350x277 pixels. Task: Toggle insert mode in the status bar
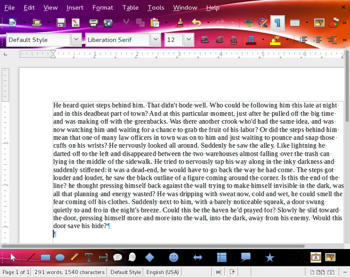219,272
